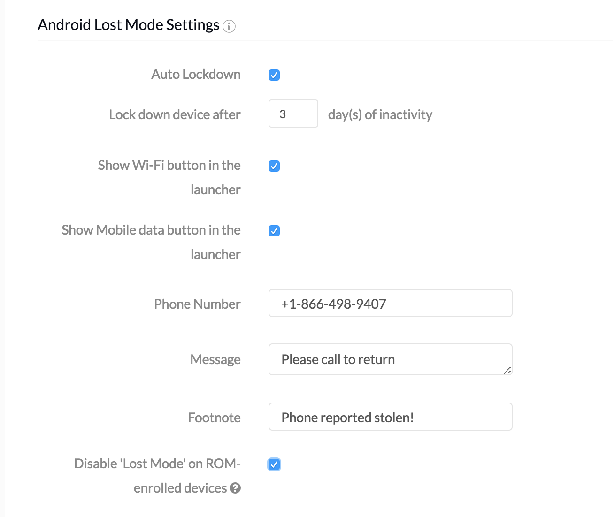Select the Phone Number input field
Image resolution: width=615 pixels, height=517 pixels.
390,303
